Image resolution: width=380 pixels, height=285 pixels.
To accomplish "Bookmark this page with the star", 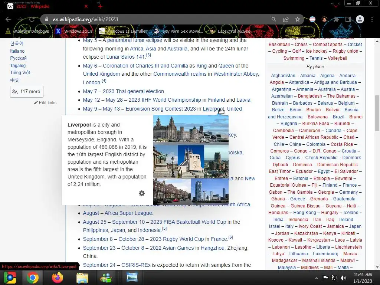I will (x=298, y=19).
